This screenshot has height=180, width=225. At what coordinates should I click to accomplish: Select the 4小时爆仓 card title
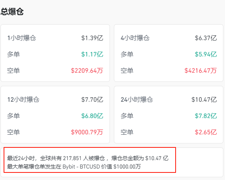point(135,38)
